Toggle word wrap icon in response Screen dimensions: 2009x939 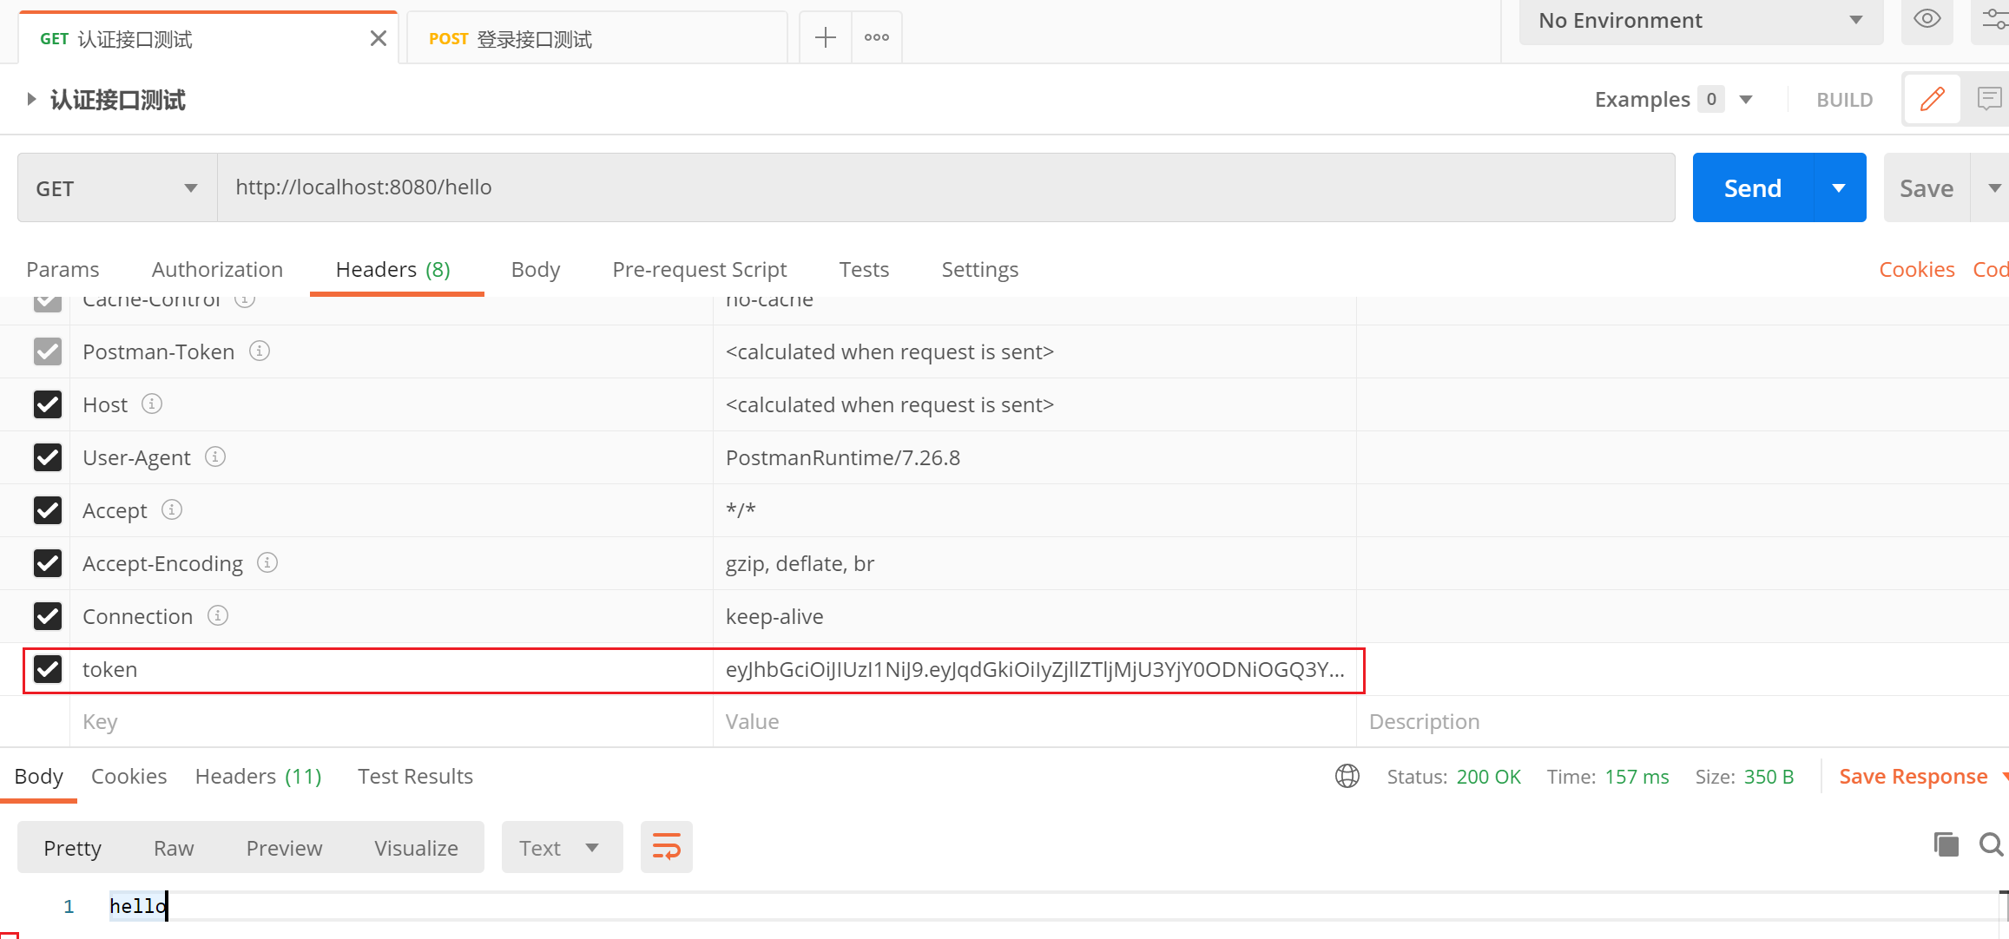click(666, 847)
